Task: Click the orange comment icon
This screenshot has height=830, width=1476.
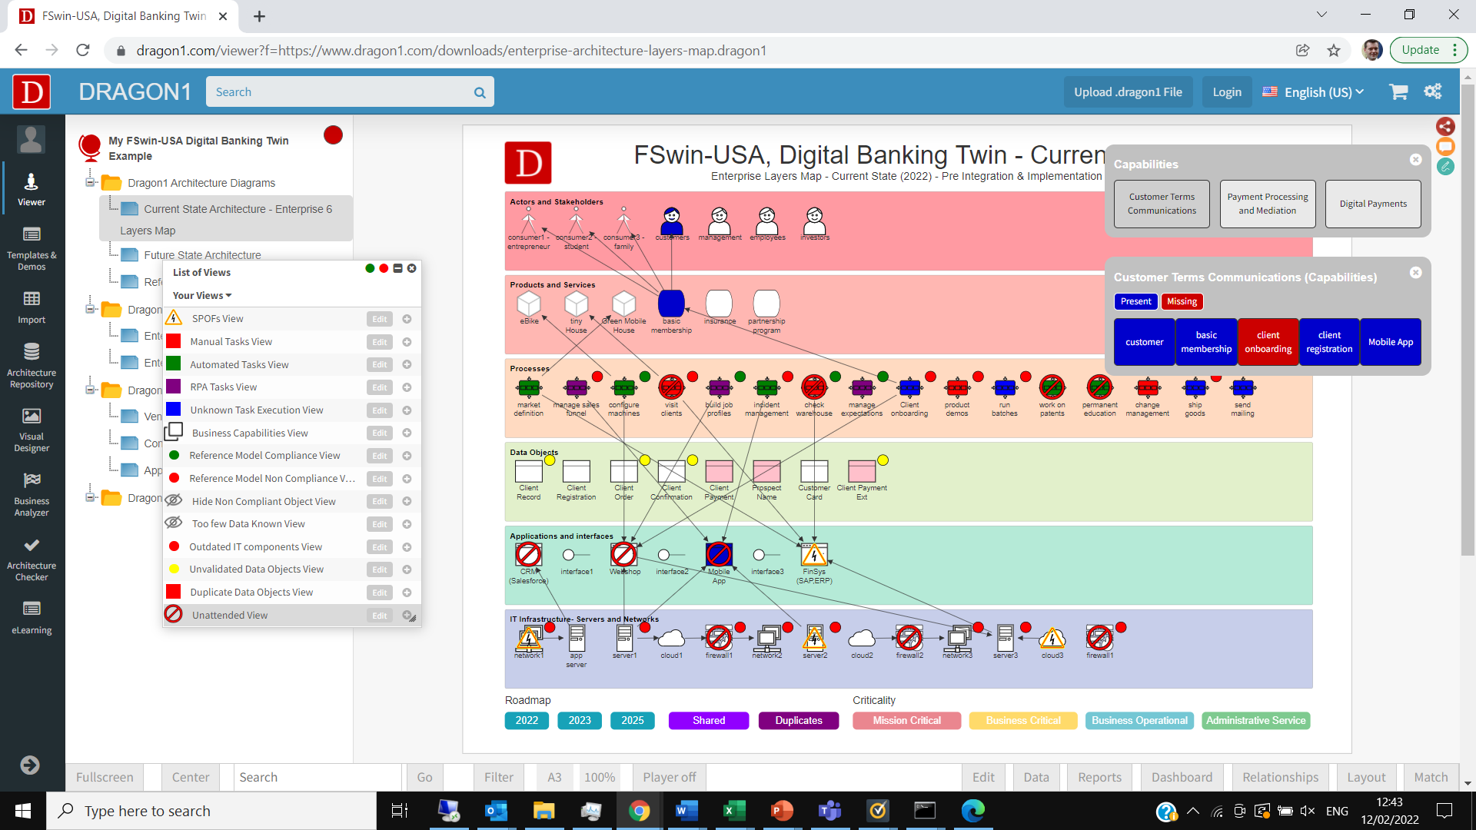Action: click(1446, 146)
